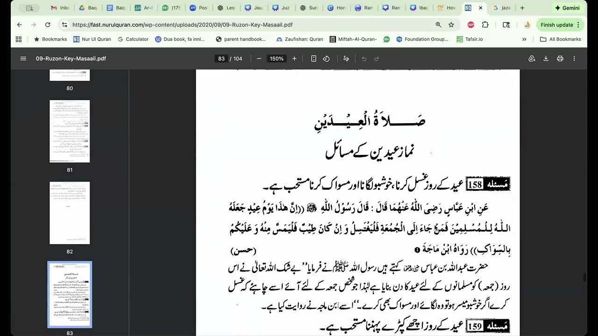Switch to the How tab
598x336 pixels.
coord(447,8)
